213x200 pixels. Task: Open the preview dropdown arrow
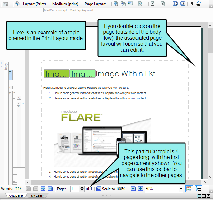point(10,4)
